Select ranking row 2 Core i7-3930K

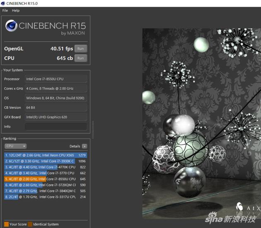point(46,161)
